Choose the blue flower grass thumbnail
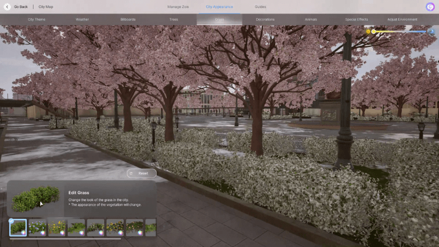The image size is (439, 247). pyautogui.click(x=37, y=227)
